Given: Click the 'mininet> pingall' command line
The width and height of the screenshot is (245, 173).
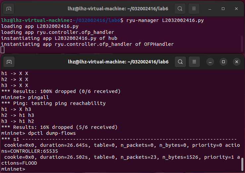Looking at the screenshot, I should click(25, 97).
